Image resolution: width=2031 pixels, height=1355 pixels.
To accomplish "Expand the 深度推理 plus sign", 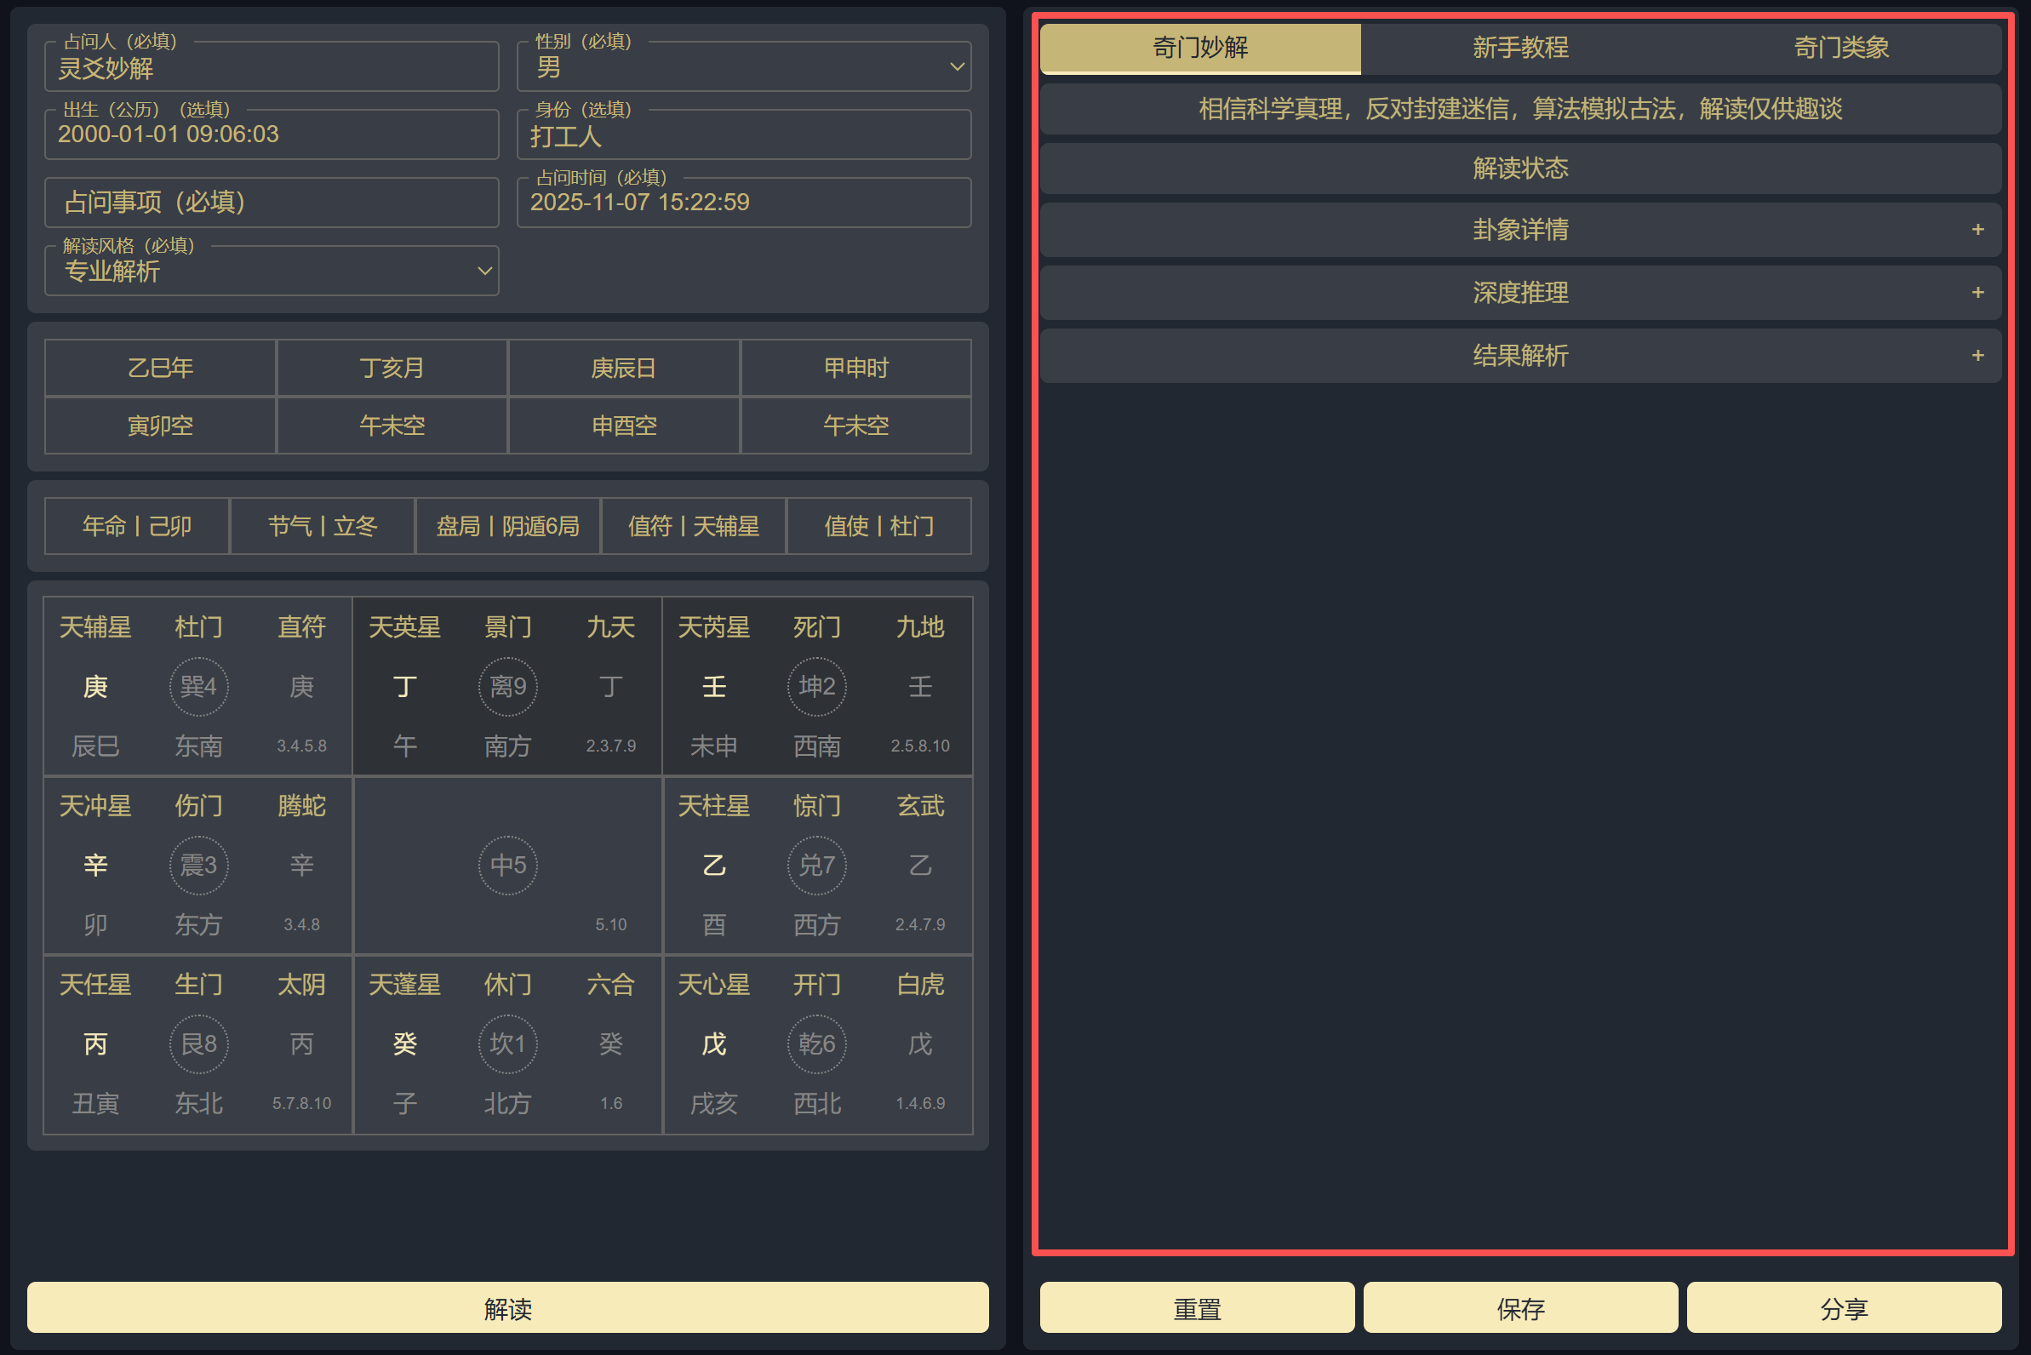I will [1977, 293].
